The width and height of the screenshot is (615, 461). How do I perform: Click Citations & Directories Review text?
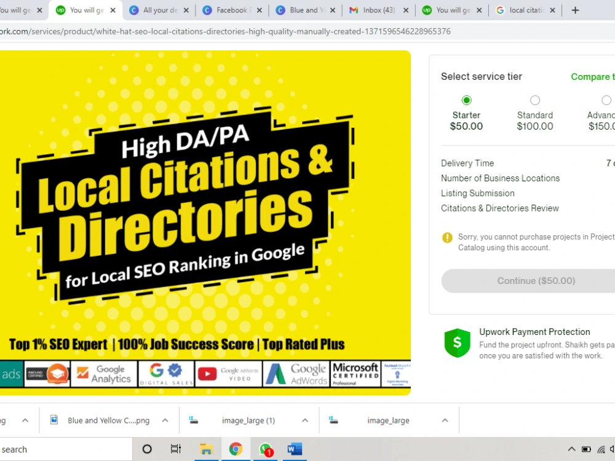pyautogui.click(x=499, y=208)
